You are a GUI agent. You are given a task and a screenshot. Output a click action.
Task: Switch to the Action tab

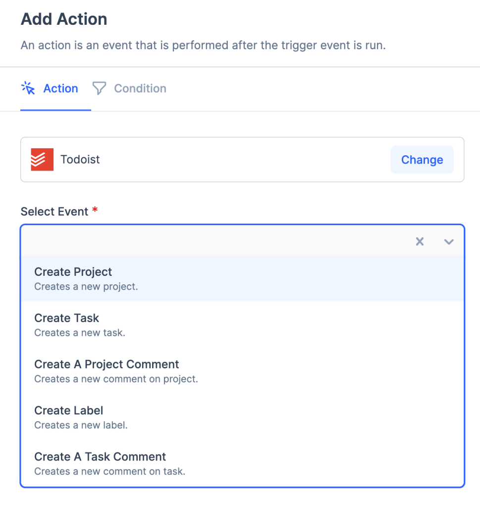click(60, 88)
